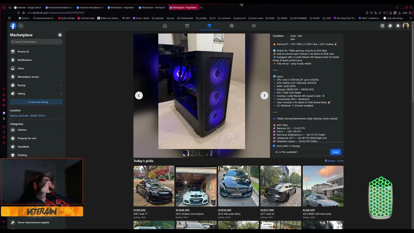Open Marketplace Notifications in the sidebar
414x233 pixels.
tap(36, 60)
